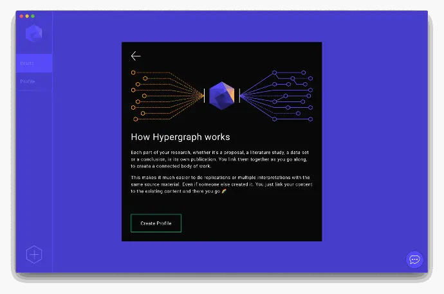Screen dimensions: 444x294
Task: Click the Hypergraph hexagon illustration
Action: tap(222, 96)
